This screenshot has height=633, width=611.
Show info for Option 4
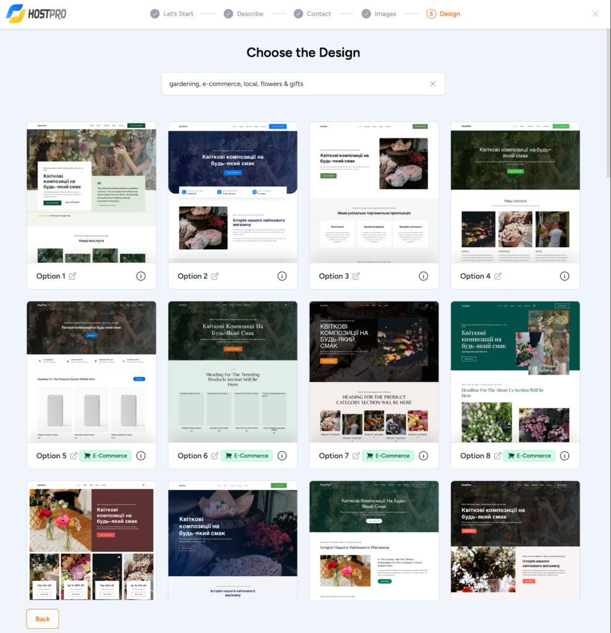565,276
